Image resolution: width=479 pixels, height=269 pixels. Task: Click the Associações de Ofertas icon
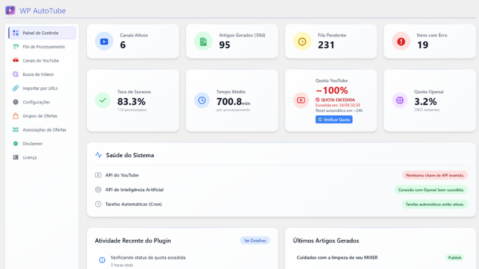(16, 130)
